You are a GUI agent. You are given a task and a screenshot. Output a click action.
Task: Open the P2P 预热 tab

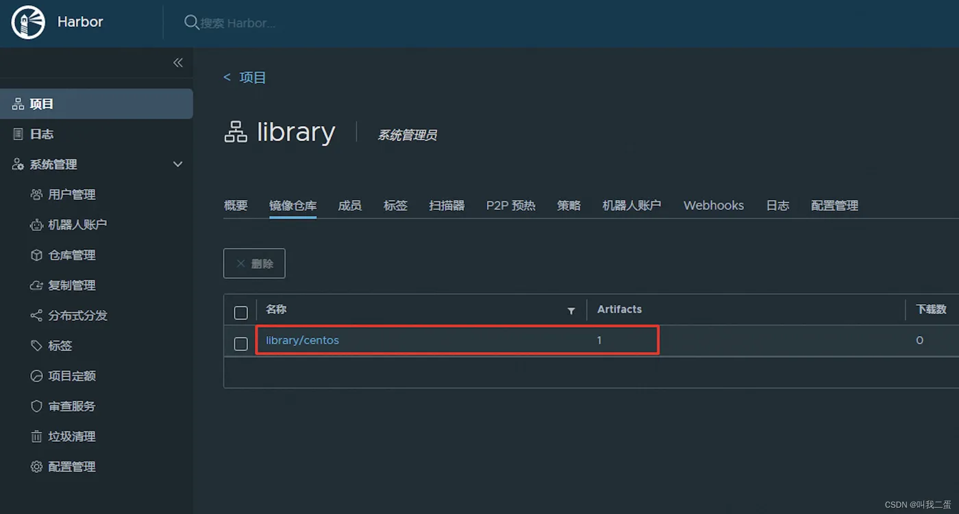(x=511, y=205)
